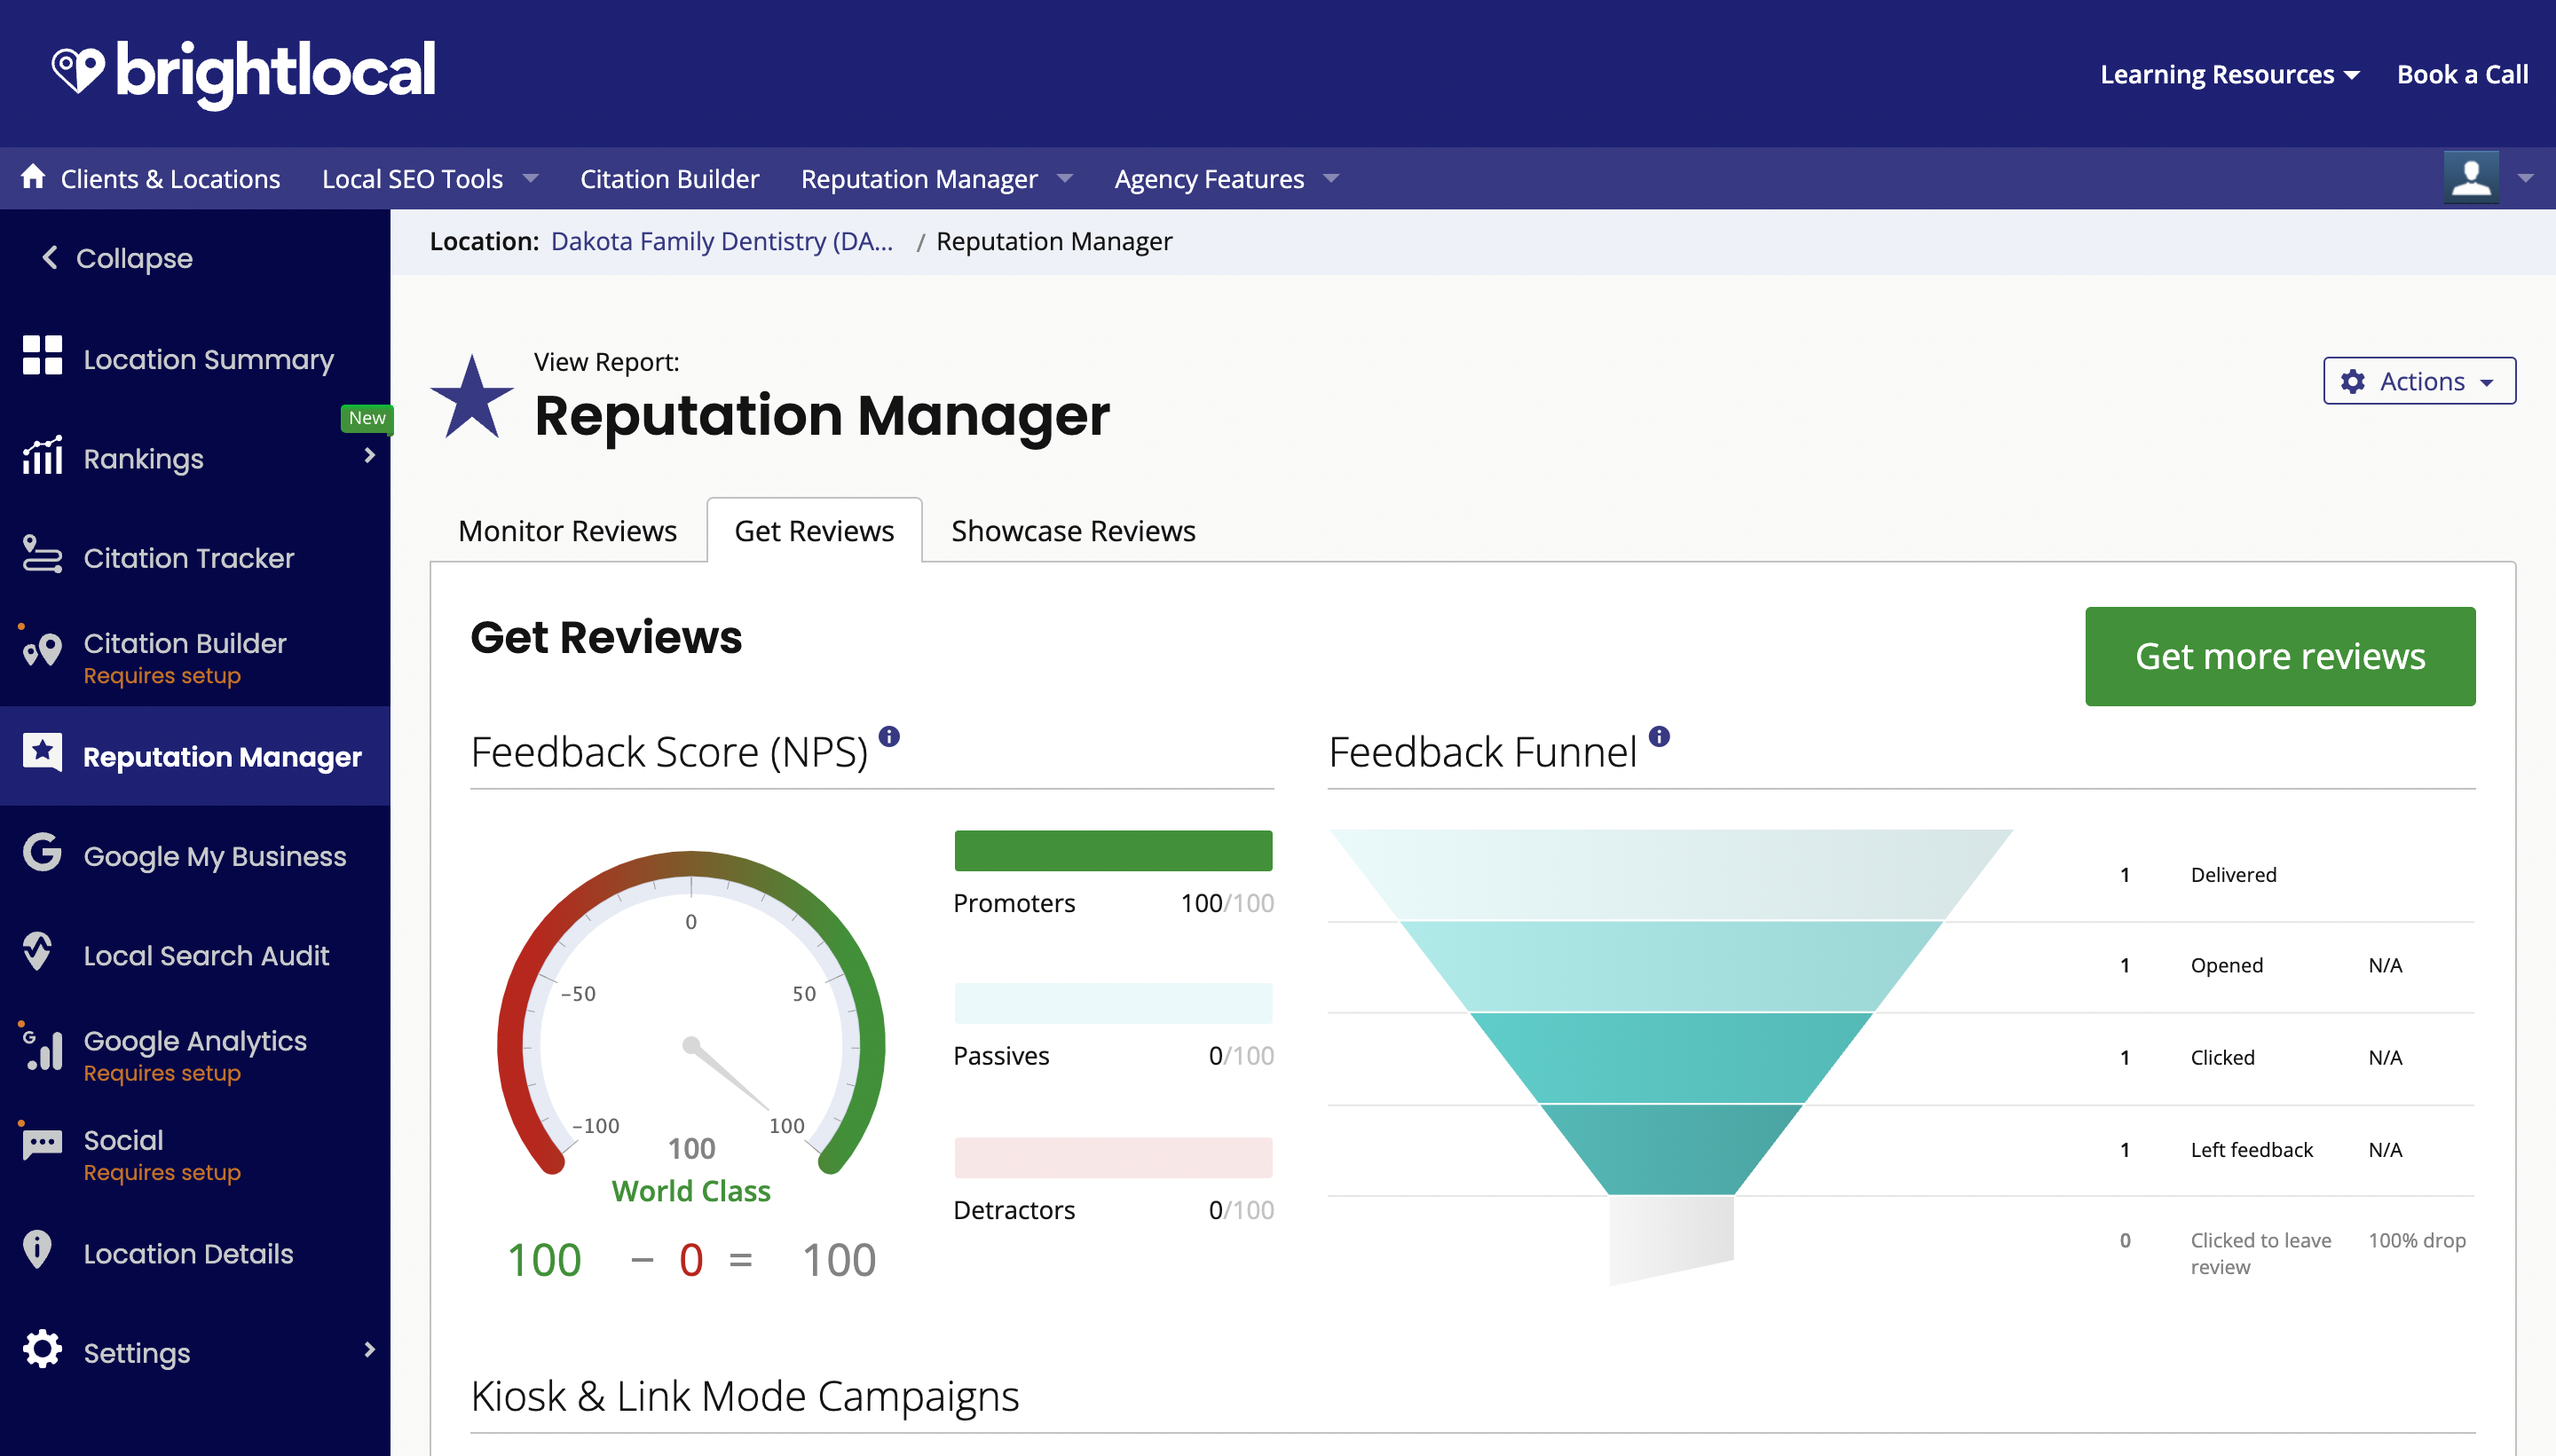Open Google My Business from the sidebar

point(40,855)
